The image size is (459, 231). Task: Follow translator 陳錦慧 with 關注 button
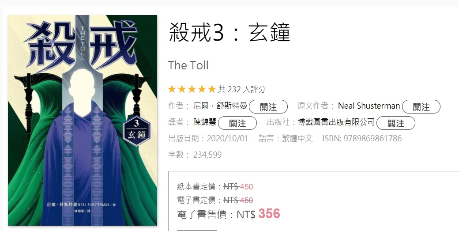[237, 123]
